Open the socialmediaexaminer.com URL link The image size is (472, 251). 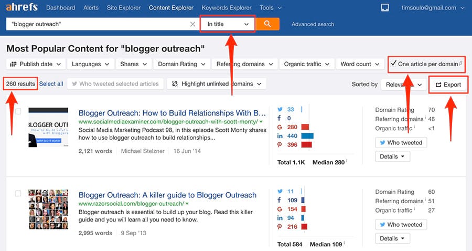pyautogui.click(x=168, y=122)
